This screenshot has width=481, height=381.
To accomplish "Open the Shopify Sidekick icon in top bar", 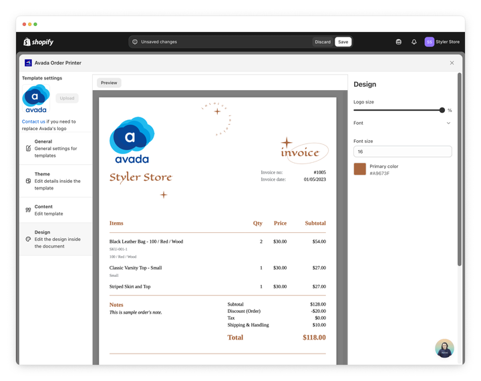I will point(398,42).
